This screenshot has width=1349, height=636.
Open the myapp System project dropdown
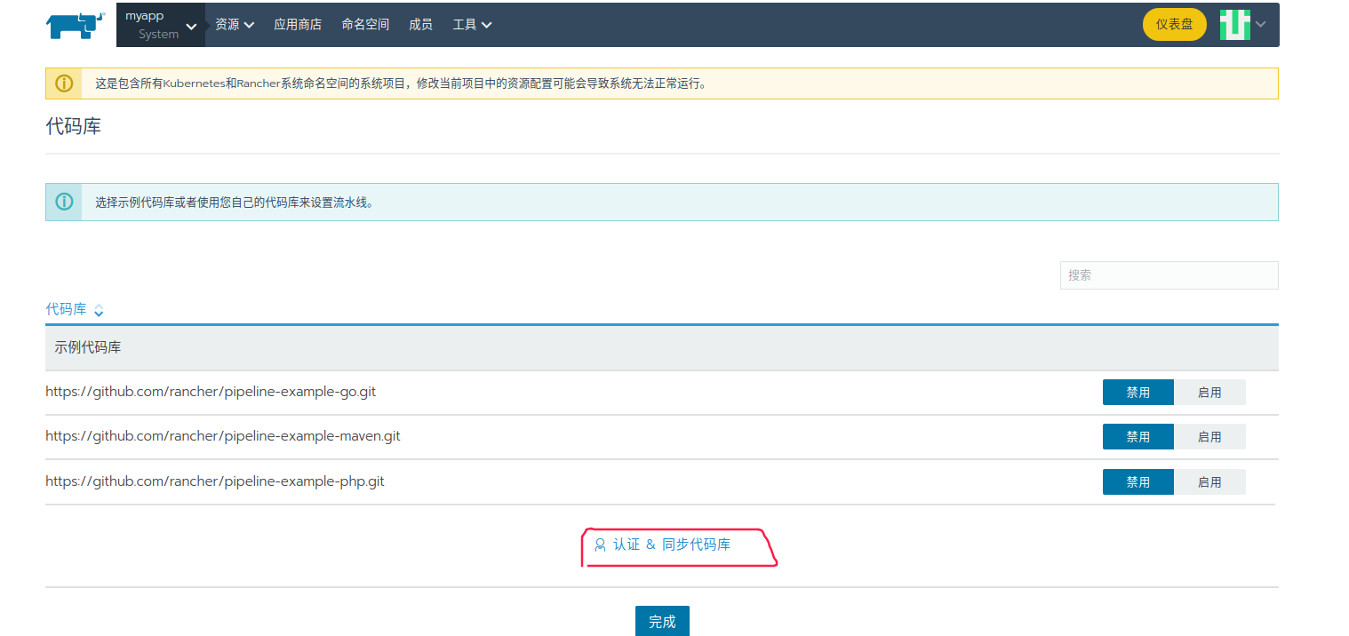click(161, 25)
